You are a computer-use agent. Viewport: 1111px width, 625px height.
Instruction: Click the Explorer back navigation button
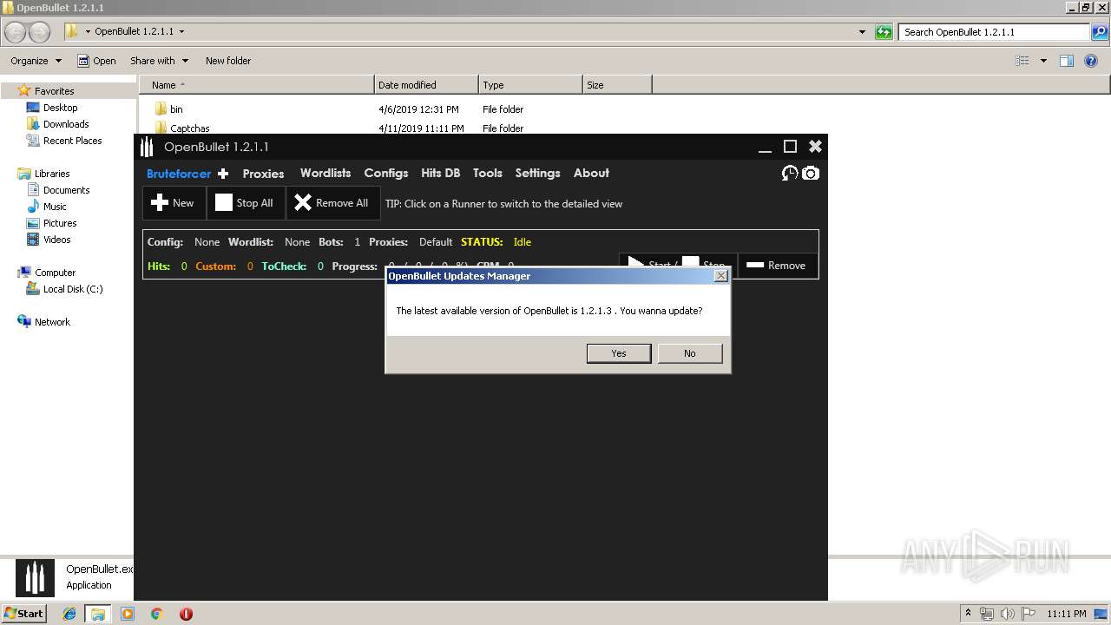[x=16, y=32]
